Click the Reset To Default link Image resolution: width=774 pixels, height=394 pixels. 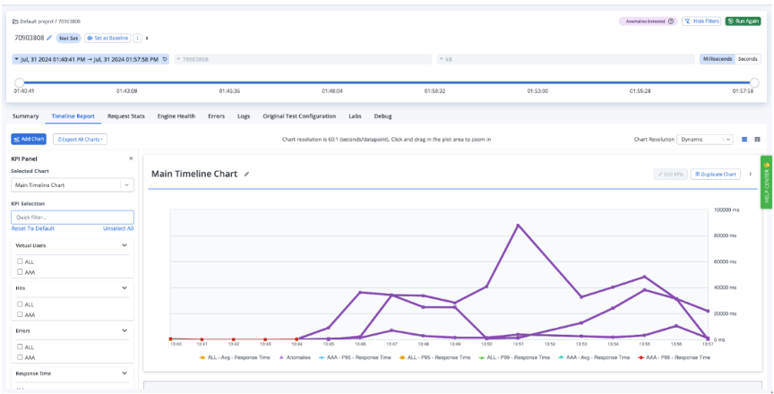click(x=33, y=229)
